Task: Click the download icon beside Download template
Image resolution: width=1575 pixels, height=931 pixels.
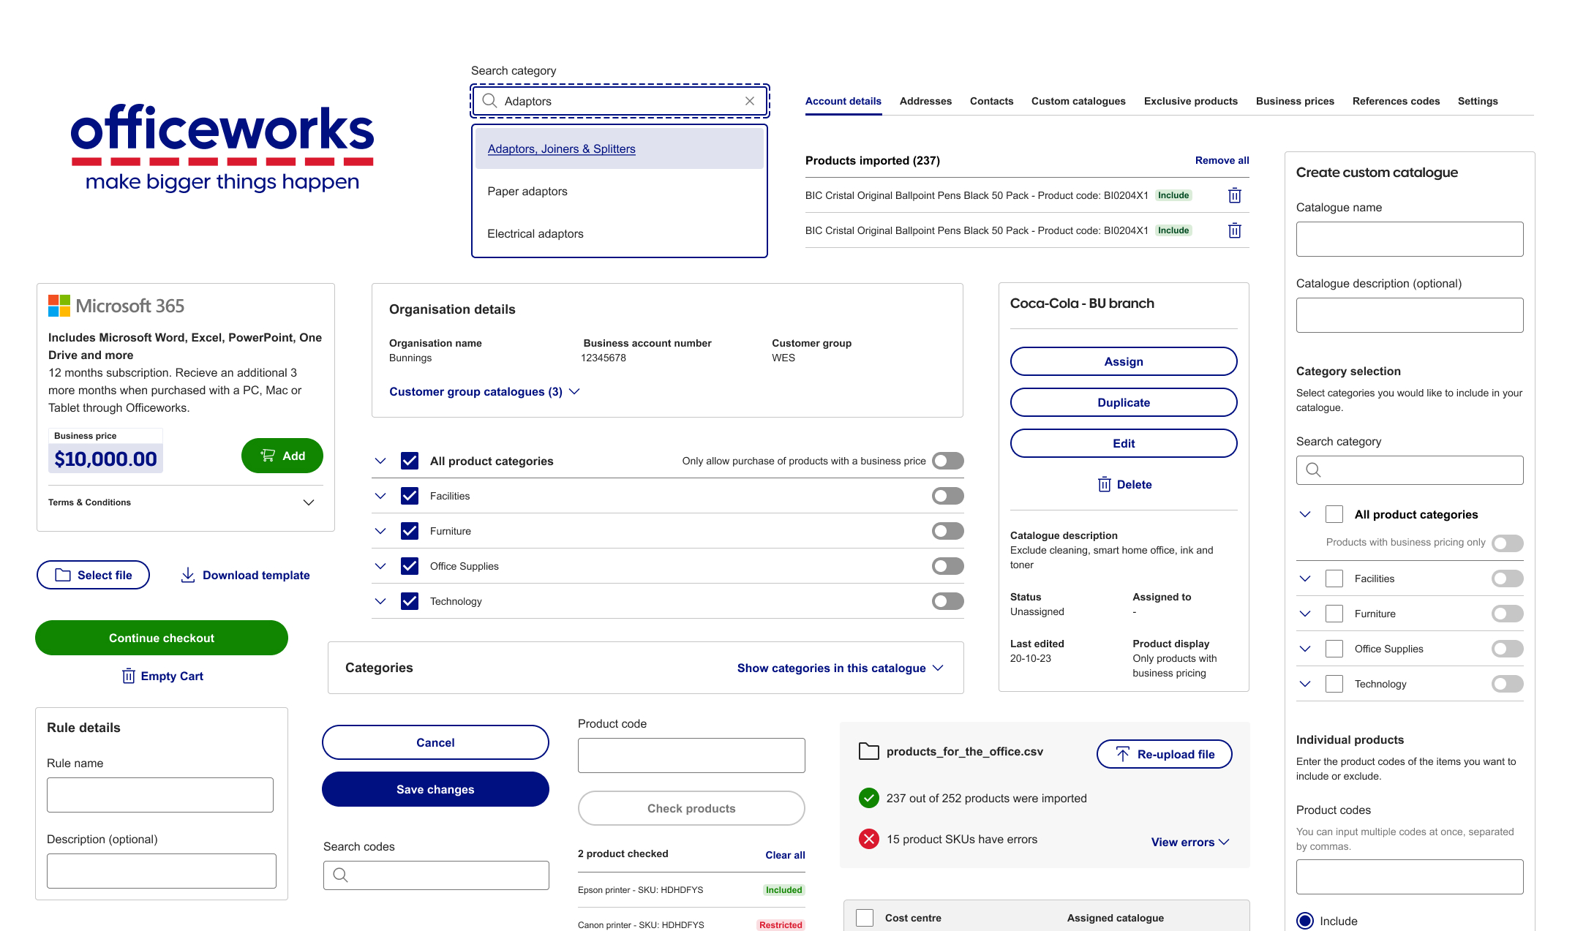Action: point(187,575)
